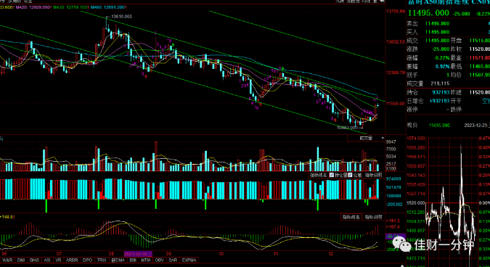Open the 成交量 indicator dropdown
This screenshot has width=490, height=267.
(371, 138)
